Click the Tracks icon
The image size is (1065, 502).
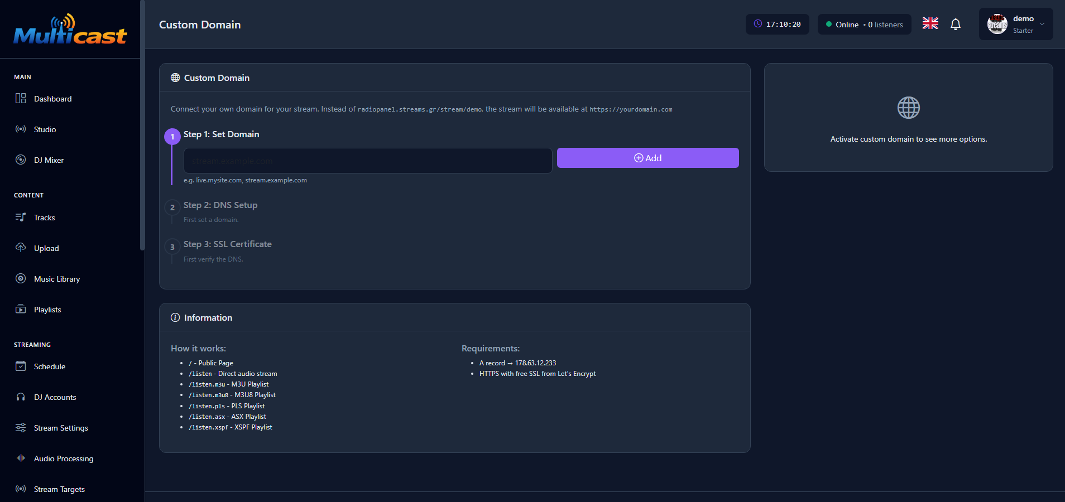[x=21, y=218]
